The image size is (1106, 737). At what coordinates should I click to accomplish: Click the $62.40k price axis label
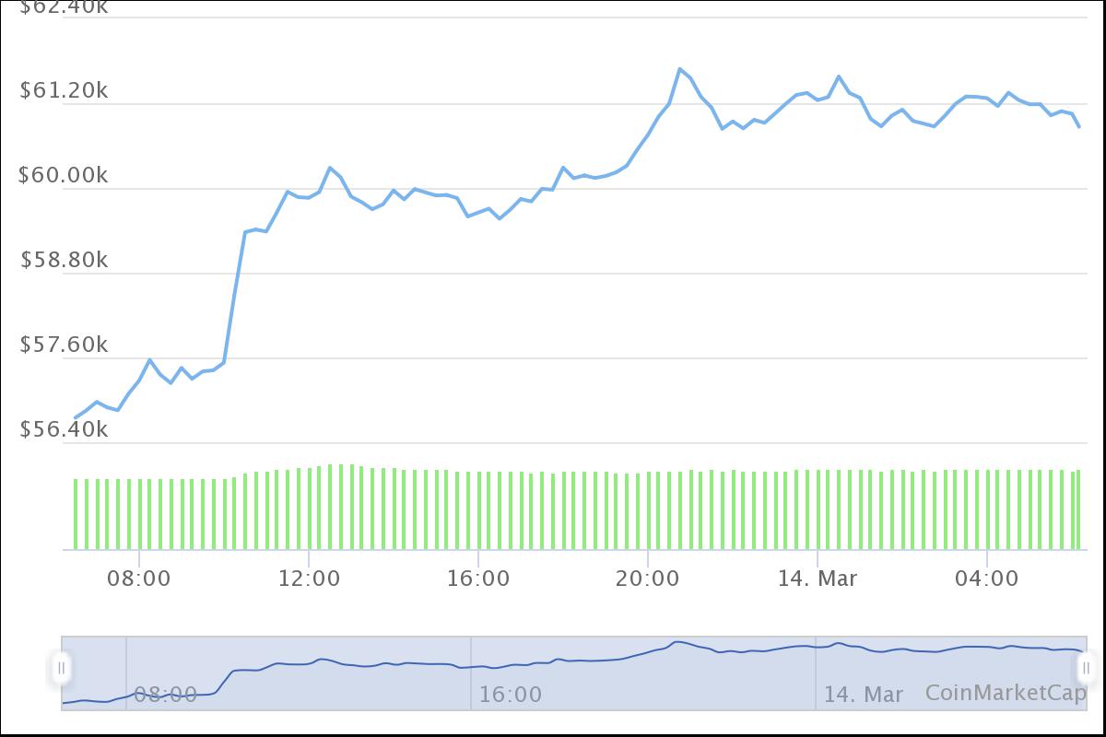(65, 7)
